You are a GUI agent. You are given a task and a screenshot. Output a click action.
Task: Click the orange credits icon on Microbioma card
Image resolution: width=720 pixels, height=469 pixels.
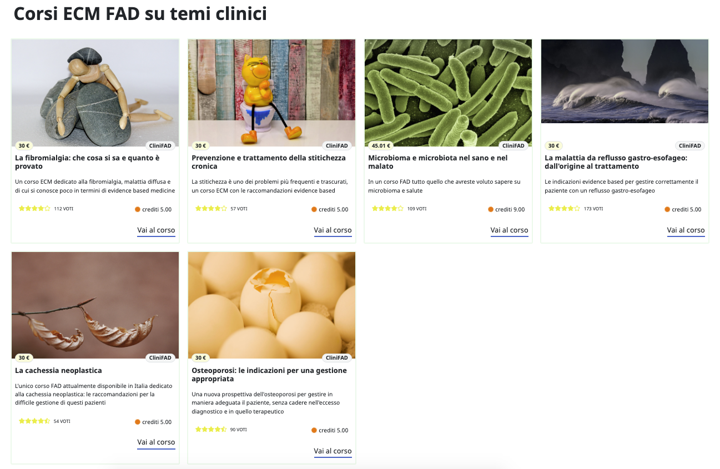(491, 209)
